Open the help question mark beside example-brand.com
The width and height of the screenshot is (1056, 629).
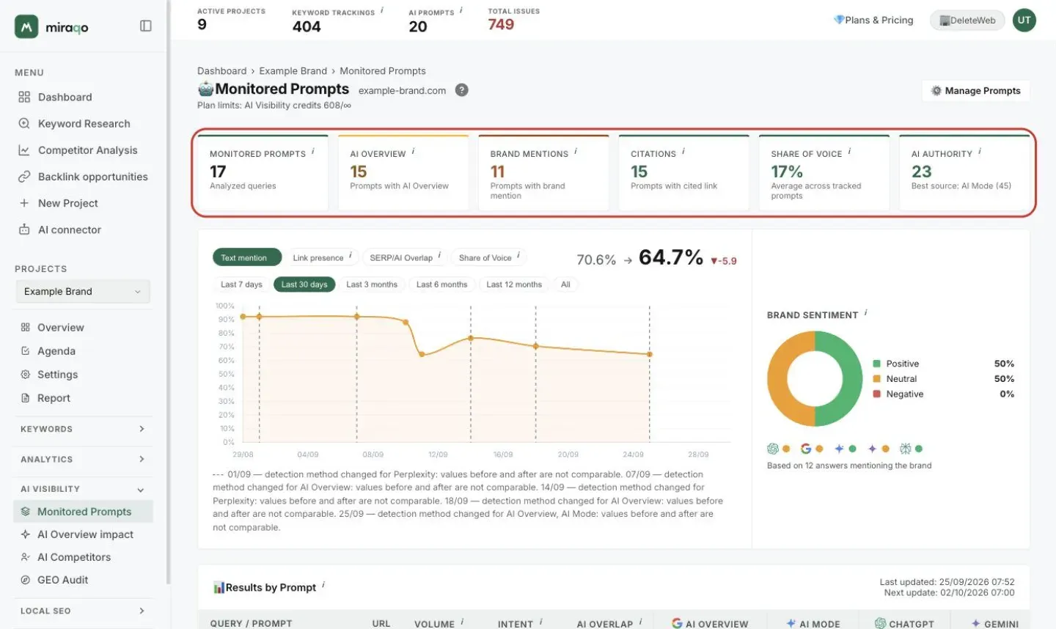pyautogui.click(x=461, y=90)
